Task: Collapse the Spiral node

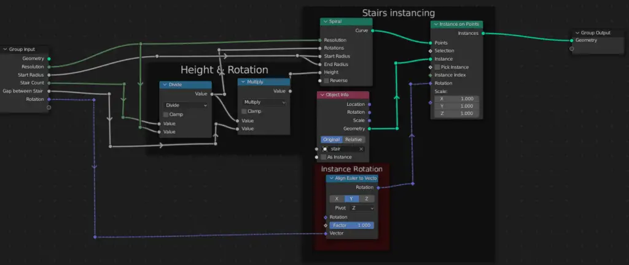Action: (326, 21)
